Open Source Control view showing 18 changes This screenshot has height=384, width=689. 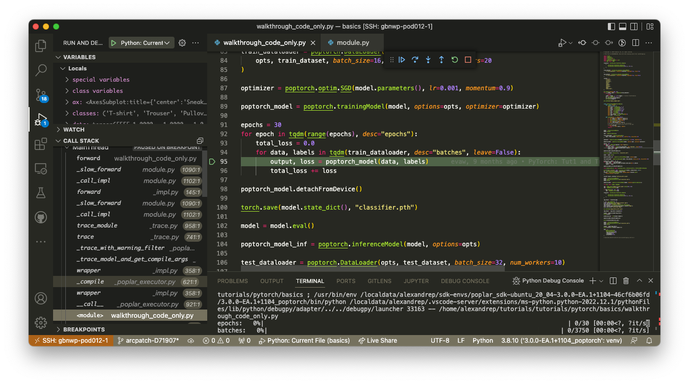click(x=41, y=95)
